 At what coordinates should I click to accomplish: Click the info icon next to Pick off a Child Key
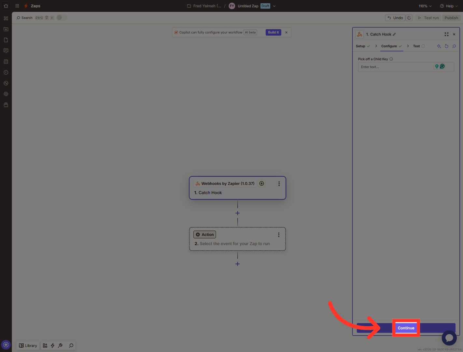(x=391, y=59)
